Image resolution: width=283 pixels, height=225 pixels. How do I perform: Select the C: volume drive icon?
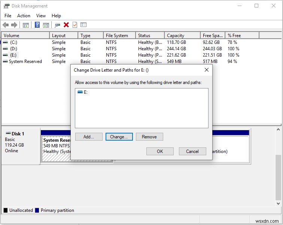click(x=5, y=42)
